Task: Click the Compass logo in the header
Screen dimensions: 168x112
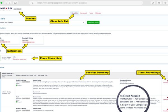Action: pos(6,9)
